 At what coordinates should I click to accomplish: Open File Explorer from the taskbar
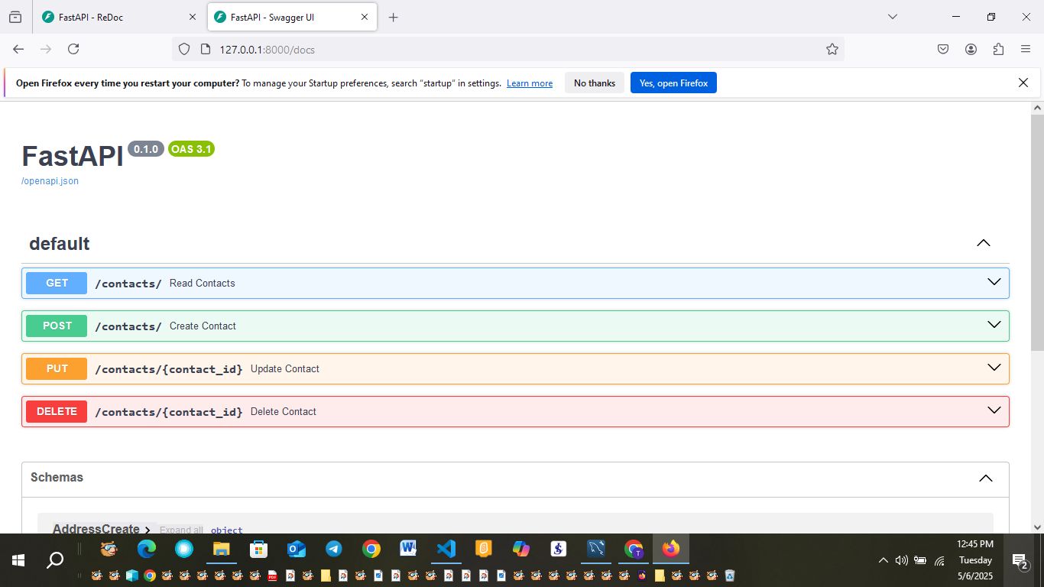221,549
